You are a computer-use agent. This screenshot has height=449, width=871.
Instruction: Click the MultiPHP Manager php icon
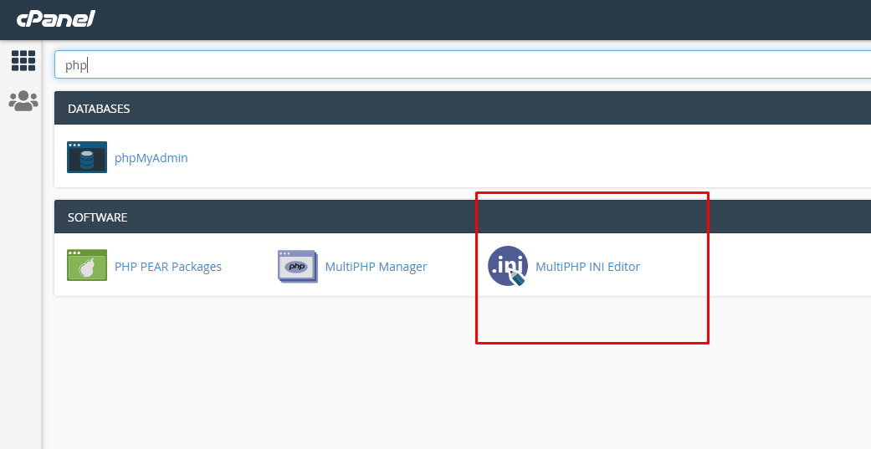pyautogui.click(x=298, y=267)
